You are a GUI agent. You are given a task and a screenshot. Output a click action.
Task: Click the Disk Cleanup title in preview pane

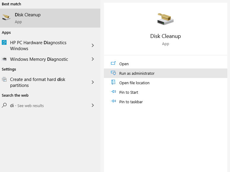click(x=166, y=36)
